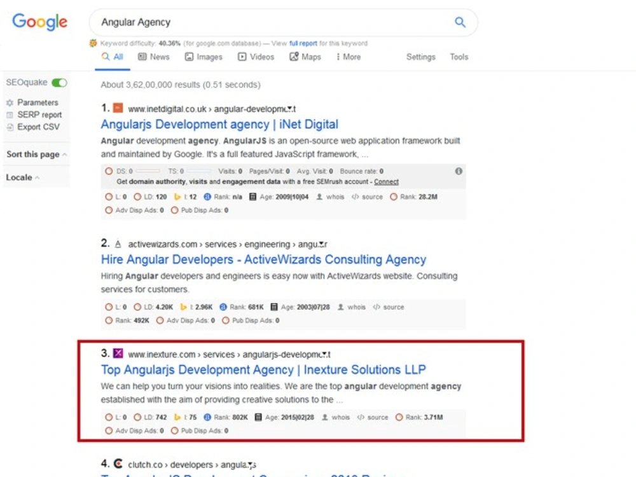Select the All results tab
The image size is (636, 477).
113,57
